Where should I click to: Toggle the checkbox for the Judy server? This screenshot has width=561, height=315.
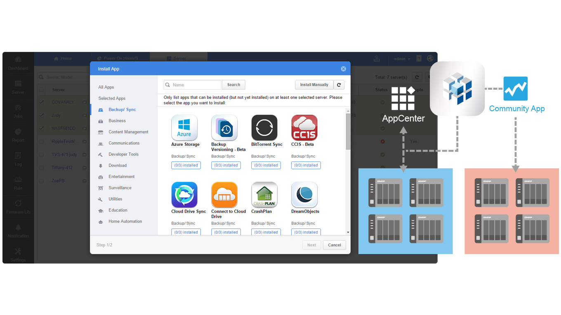point(41,115)
